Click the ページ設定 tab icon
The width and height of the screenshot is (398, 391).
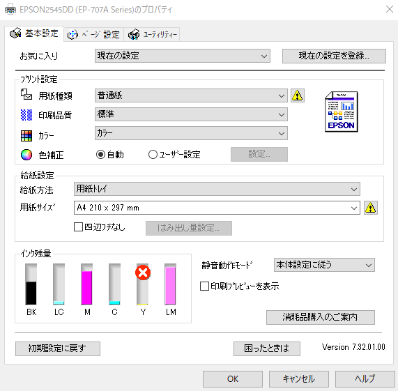click(x=72, y=34)
